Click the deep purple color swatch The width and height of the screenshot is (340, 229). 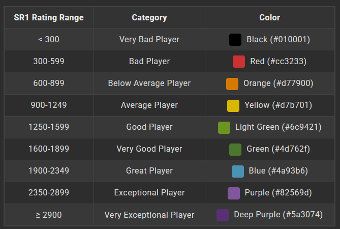[x=223, y=215]
